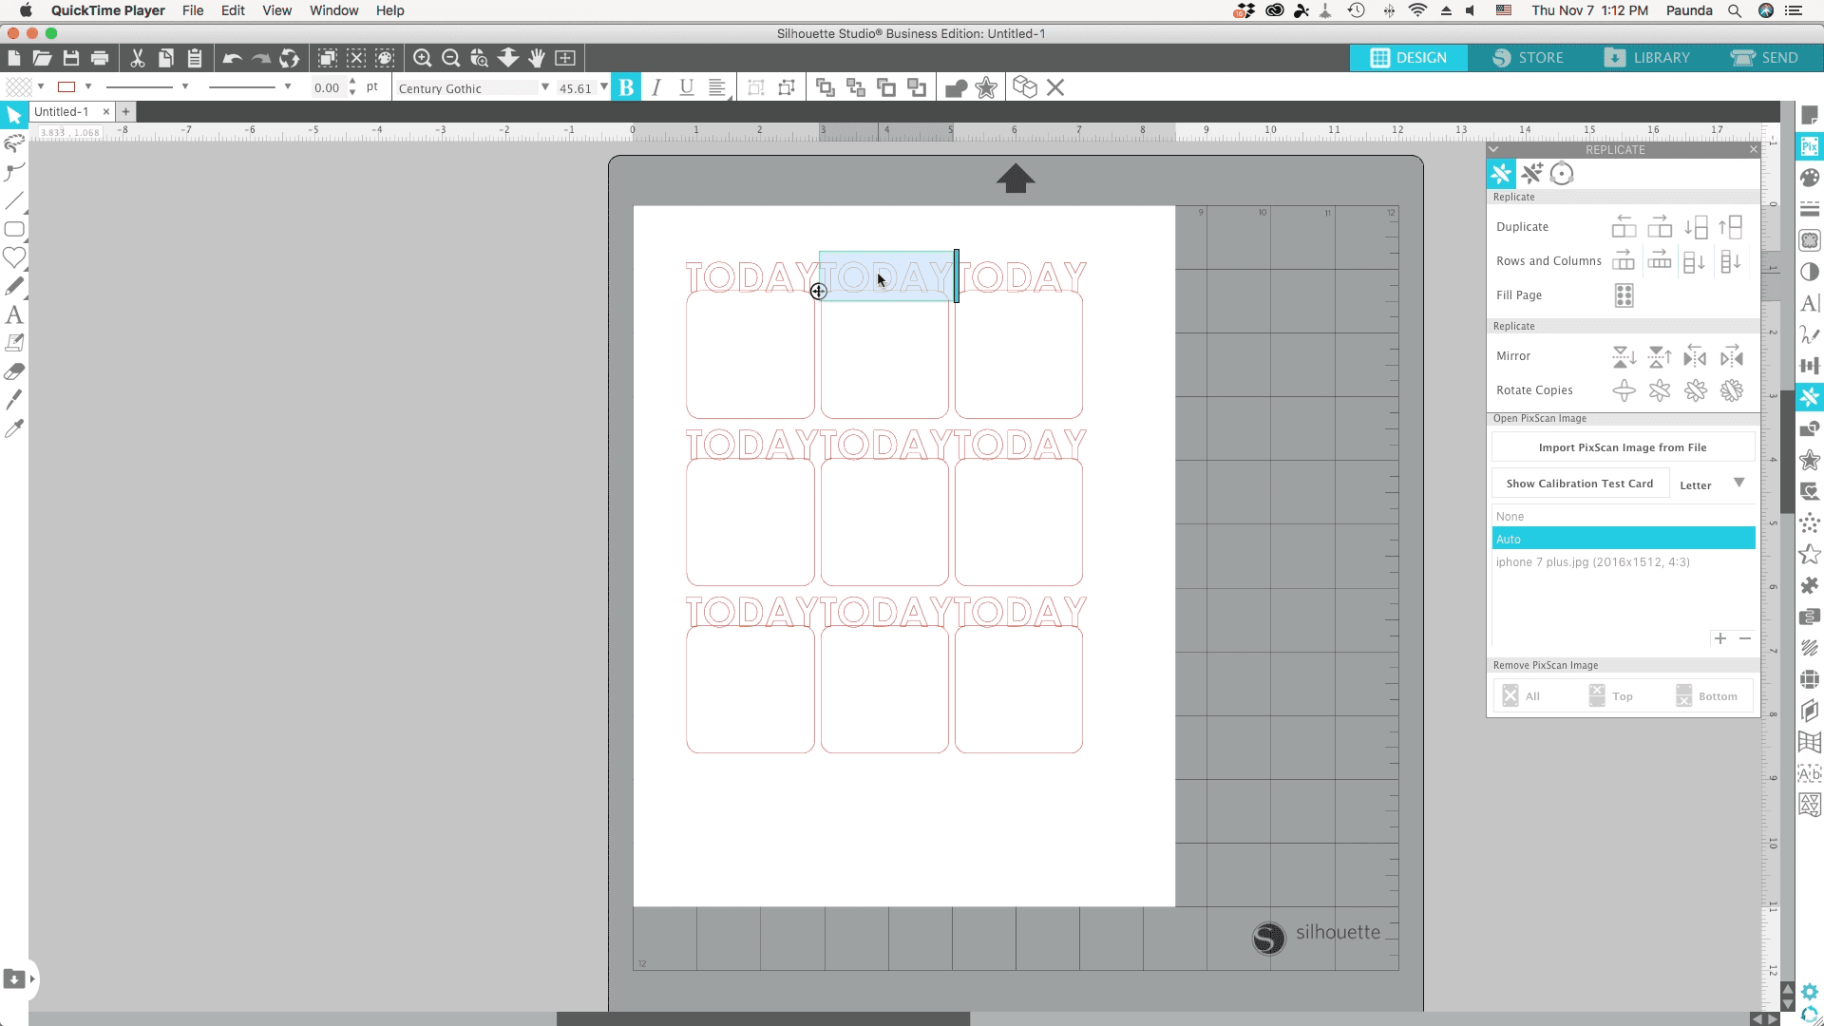
Task: Select the Knife tool
Action: pyautogui.click(x=14, y=400)
